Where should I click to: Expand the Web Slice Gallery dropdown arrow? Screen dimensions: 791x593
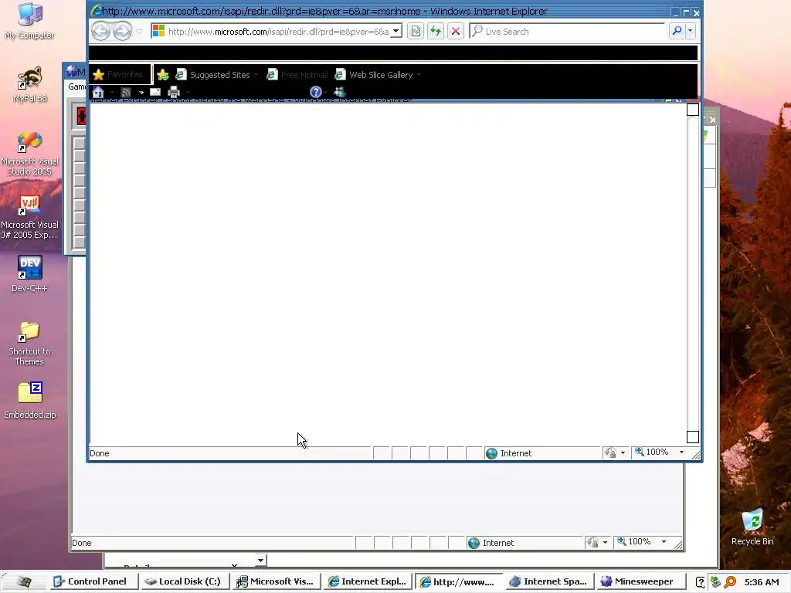tap(419, 75)
